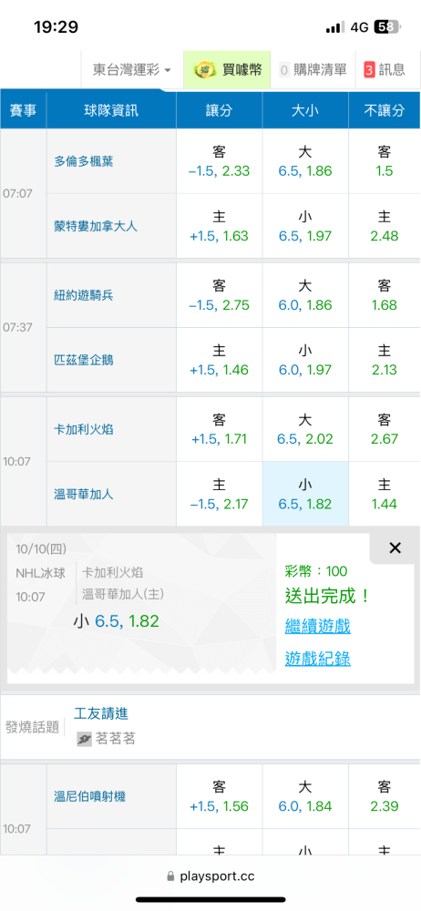This screenshot has height=911, width=421.
Task: Open 訊息 with the red 3 badge
Action: coord(385,70)
